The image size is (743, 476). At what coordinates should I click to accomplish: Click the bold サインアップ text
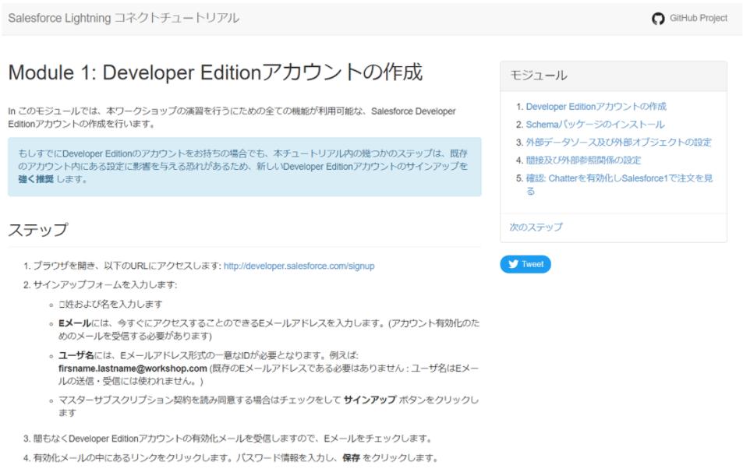370,400
